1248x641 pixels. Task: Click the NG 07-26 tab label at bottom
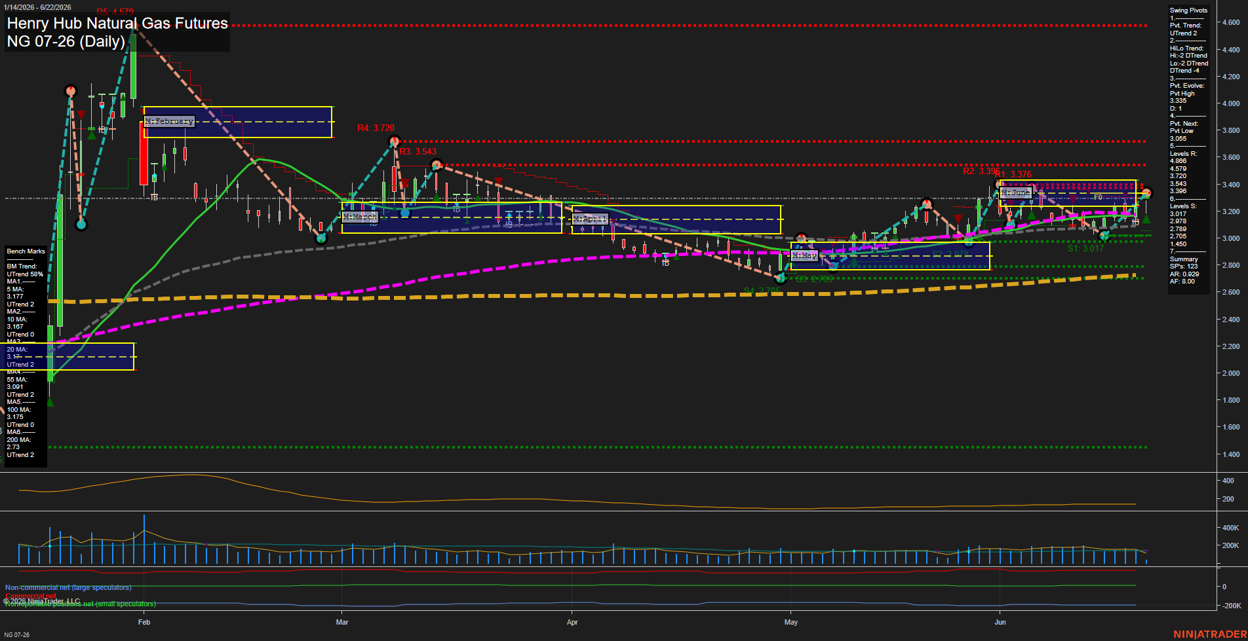[x=16, y=634]
